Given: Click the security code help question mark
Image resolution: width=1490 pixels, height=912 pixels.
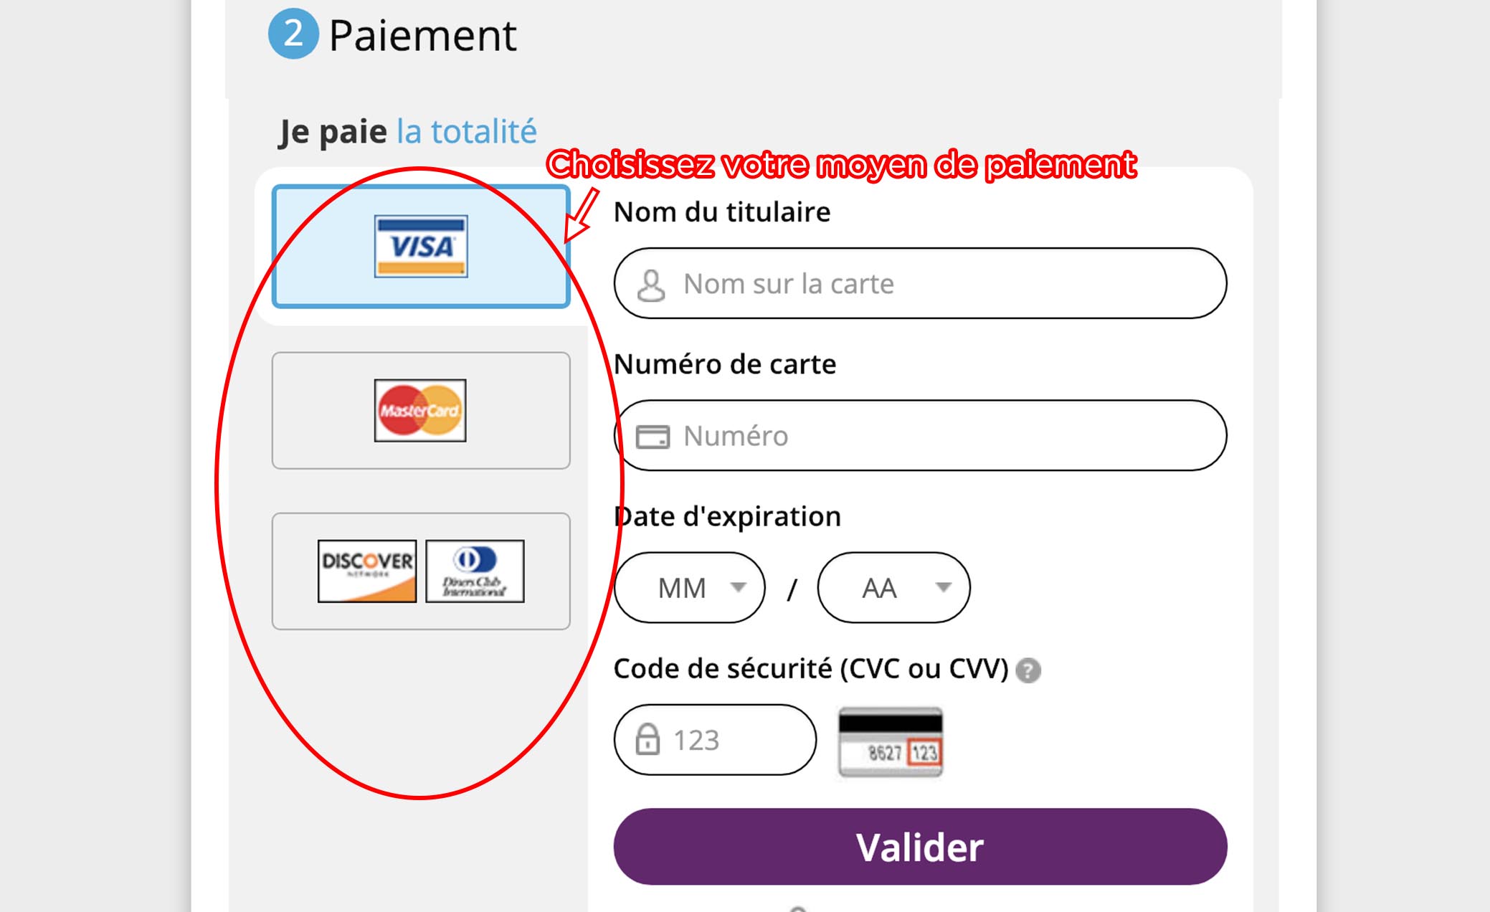Looking at the screenshot, I should point(1028,670).
